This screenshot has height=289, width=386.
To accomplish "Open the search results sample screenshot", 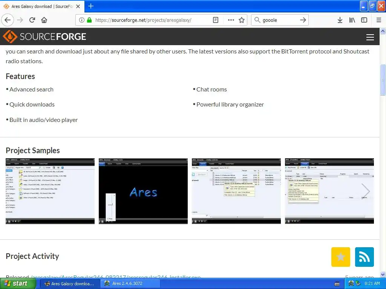I will click(236, 191).
